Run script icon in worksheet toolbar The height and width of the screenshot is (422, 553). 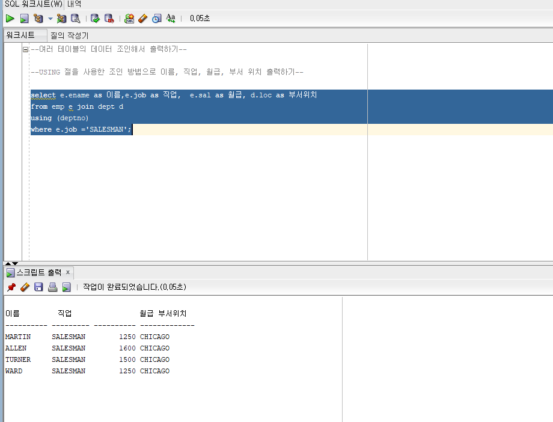[24, 19]
